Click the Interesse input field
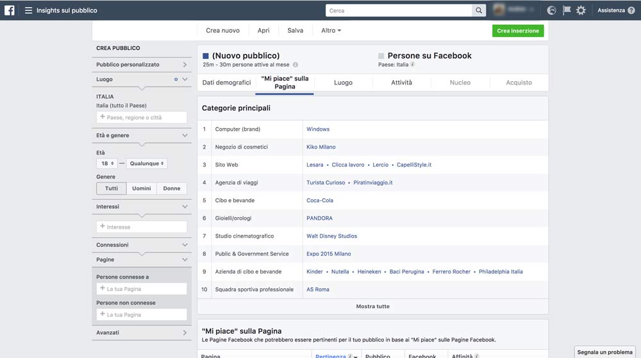The width and height of the screenshot is (641, 358). [142, 227]
